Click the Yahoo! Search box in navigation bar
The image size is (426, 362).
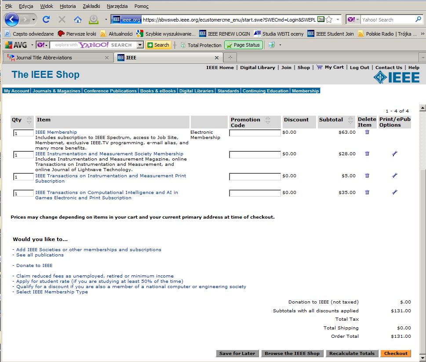tap(388, 19)
